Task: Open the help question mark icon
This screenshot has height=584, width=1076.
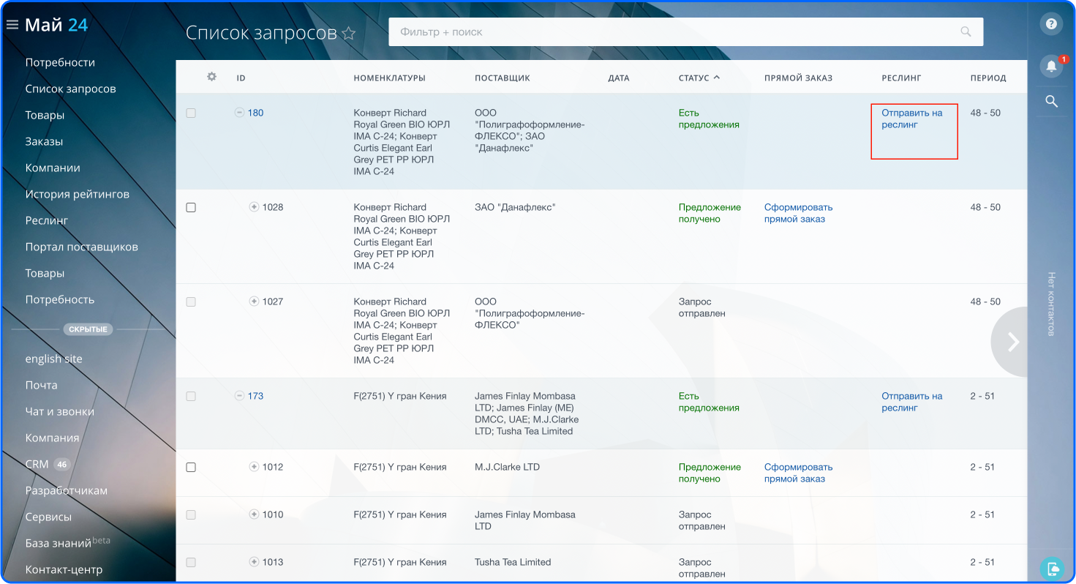Action: 1051,23
